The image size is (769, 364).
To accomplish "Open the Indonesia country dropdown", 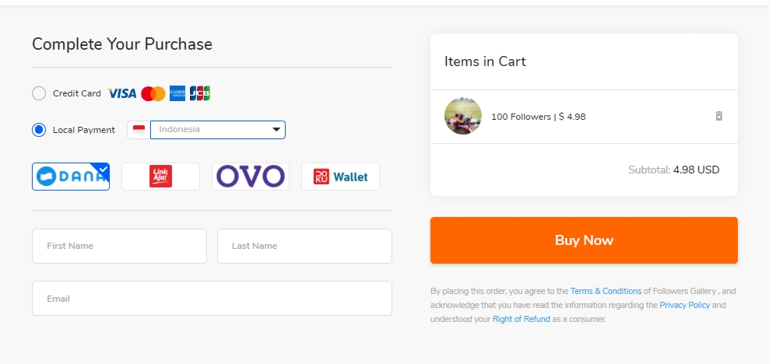I will click(x=218, y=130).
